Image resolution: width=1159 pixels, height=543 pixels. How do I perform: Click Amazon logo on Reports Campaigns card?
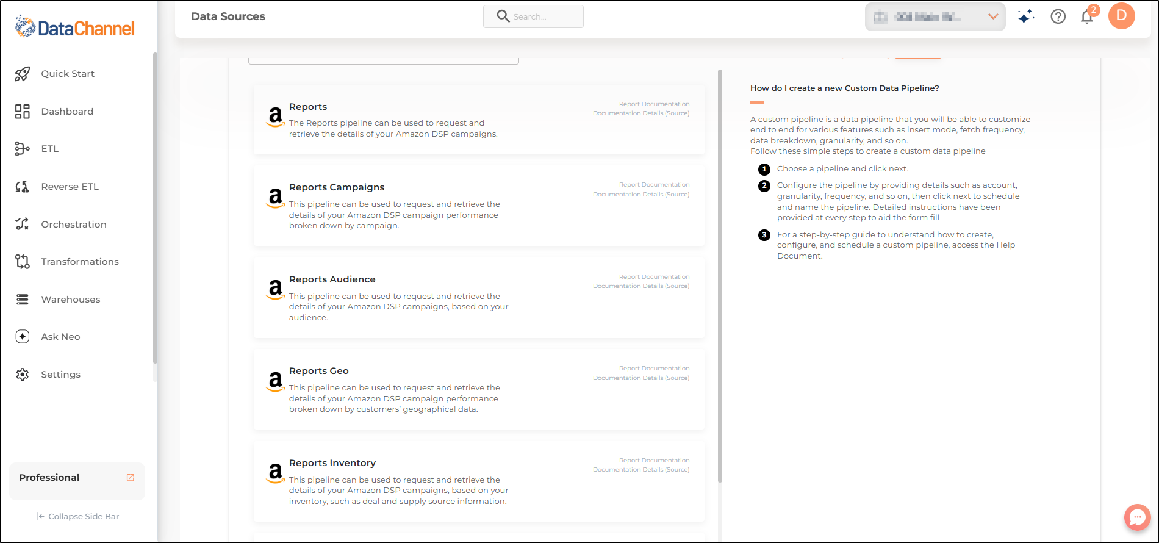coord(276,197)
